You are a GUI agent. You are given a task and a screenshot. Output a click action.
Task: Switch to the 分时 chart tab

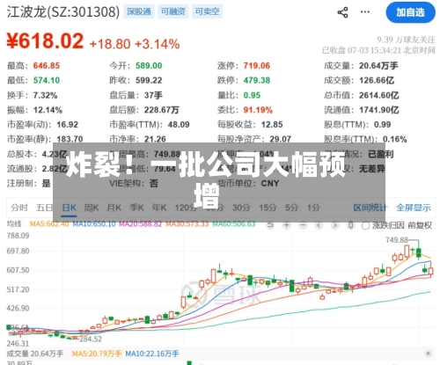coord(19,208)
